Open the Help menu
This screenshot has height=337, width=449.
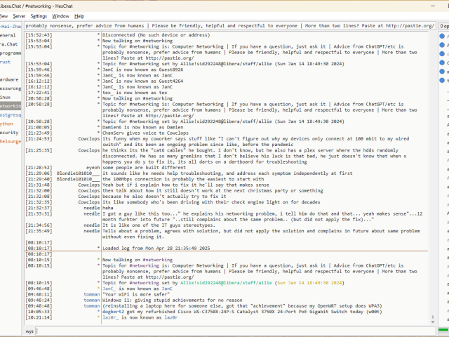click(x=79, y=15)
